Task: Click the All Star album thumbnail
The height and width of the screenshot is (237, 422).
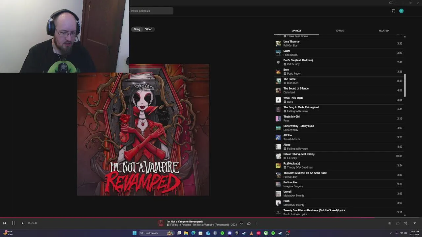Action: click(x=278, y=137)
